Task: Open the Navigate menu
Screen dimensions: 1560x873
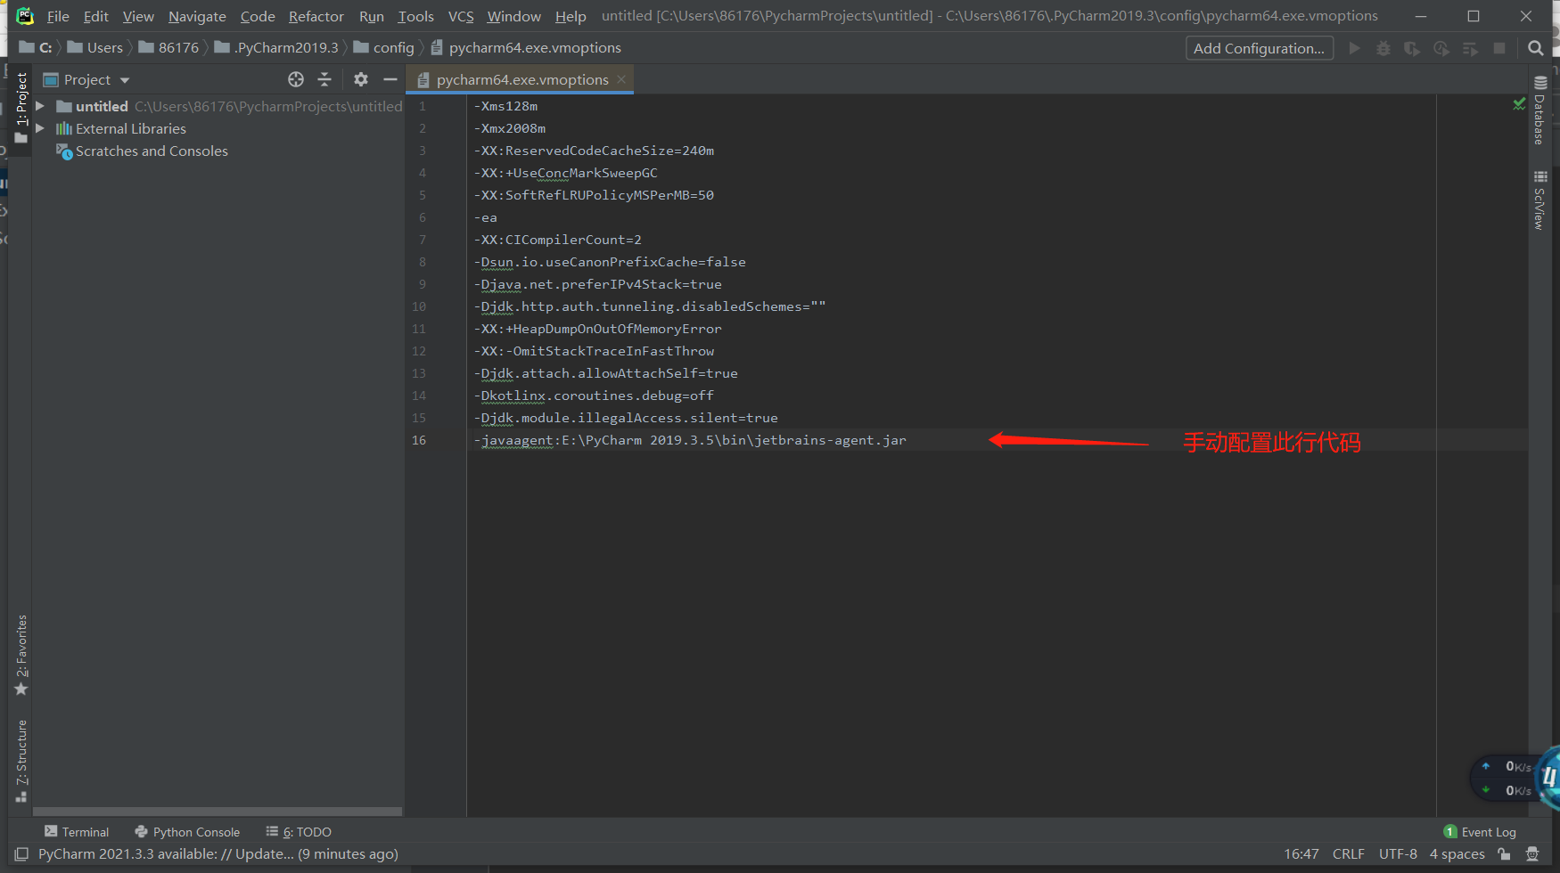Action: pos(197,16)
